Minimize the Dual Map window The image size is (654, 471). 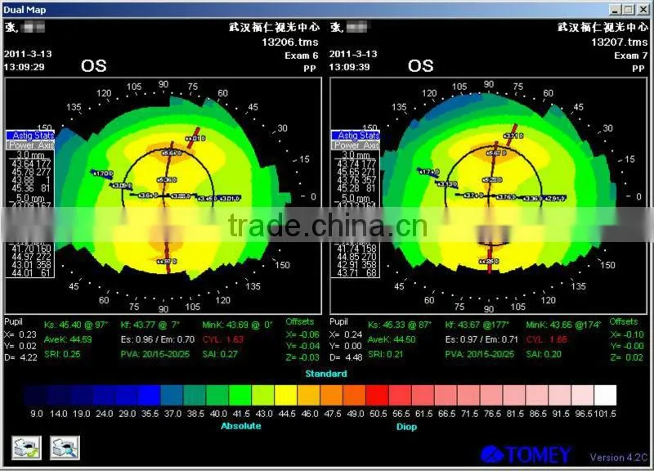pyautogui.click(x=615, y=9)
